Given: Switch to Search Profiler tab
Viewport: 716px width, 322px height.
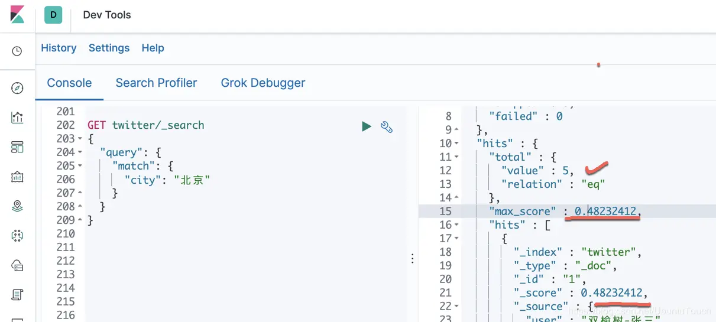Looking at the screenshot, I should pos(156,83).
